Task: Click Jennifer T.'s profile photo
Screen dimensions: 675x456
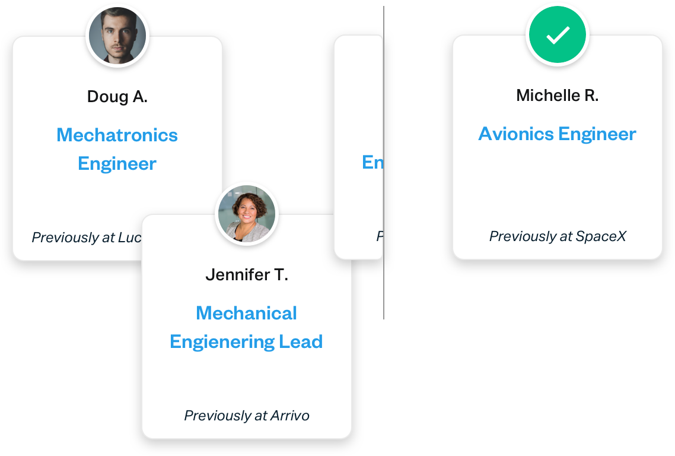Action: point(247,213)
